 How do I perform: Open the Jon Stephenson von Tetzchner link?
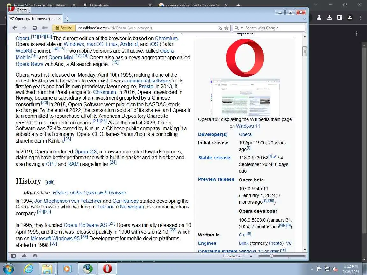tap(68, 201)
